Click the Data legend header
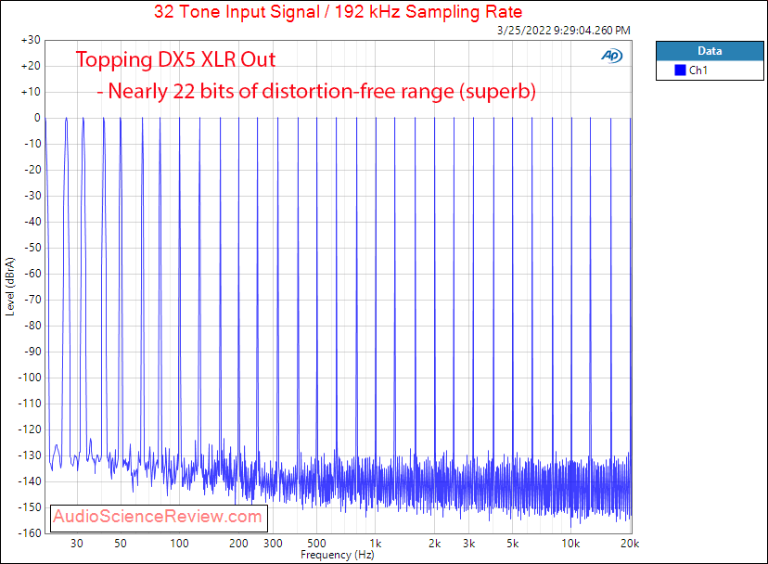768x564 pixels. click(x=710, y=51)
